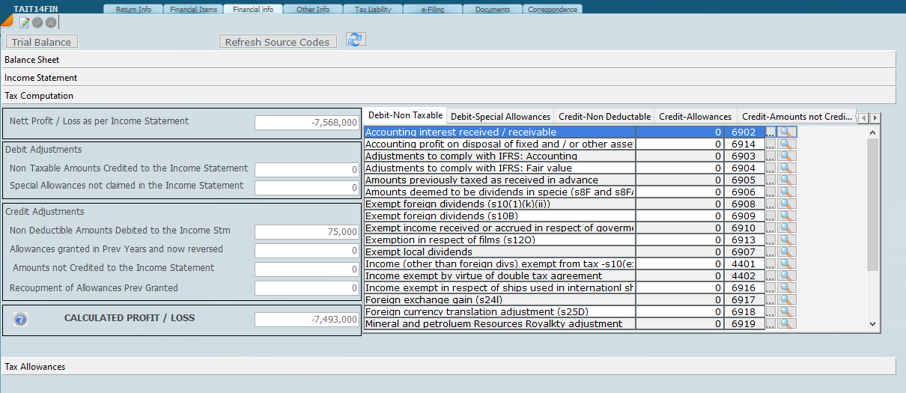906x393 pixels.
Task: Click the grey checkmark confirm icon
Action: 37,22
